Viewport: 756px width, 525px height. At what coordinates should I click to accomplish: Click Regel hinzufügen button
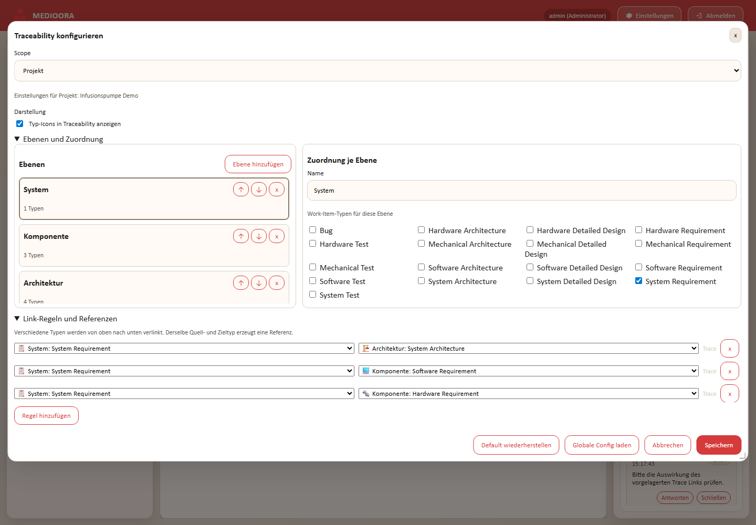click(x=46, y=416)
